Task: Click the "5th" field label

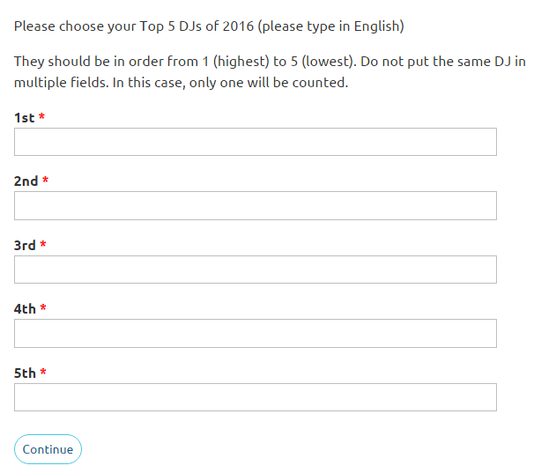Action: [x=25, y=373]
